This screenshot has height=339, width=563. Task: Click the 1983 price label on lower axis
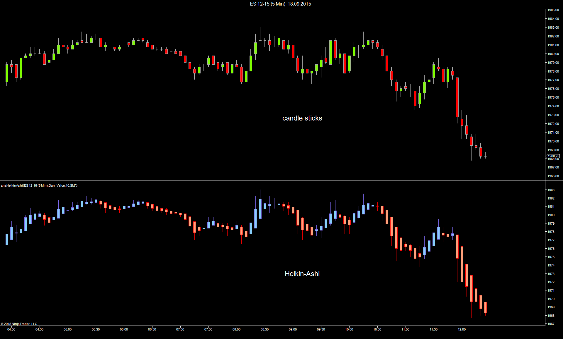click(x=551, y=190)
